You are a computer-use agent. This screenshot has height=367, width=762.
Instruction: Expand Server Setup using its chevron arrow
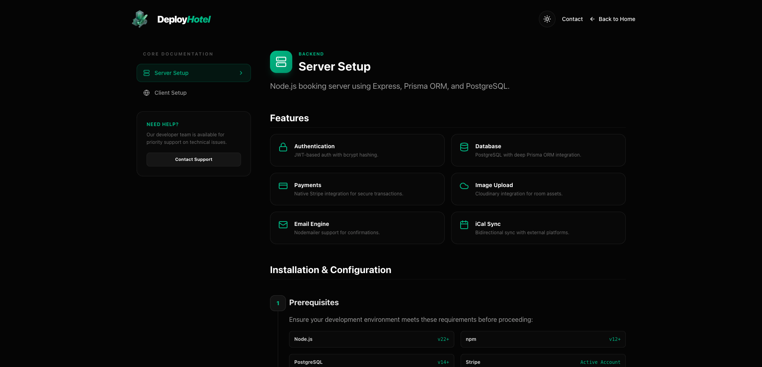click(241, 73)
